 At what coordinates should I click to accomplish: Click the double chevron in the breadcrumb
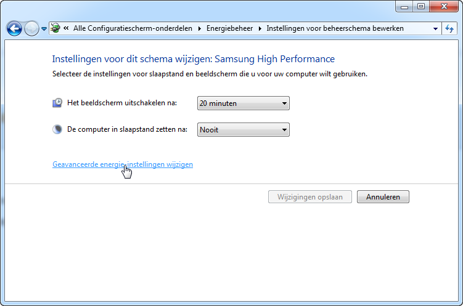pos(66,28)
